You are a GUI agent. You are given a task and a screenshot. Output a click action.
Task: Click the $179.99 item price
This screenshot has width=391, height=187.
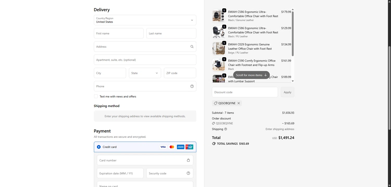[286, 12]
